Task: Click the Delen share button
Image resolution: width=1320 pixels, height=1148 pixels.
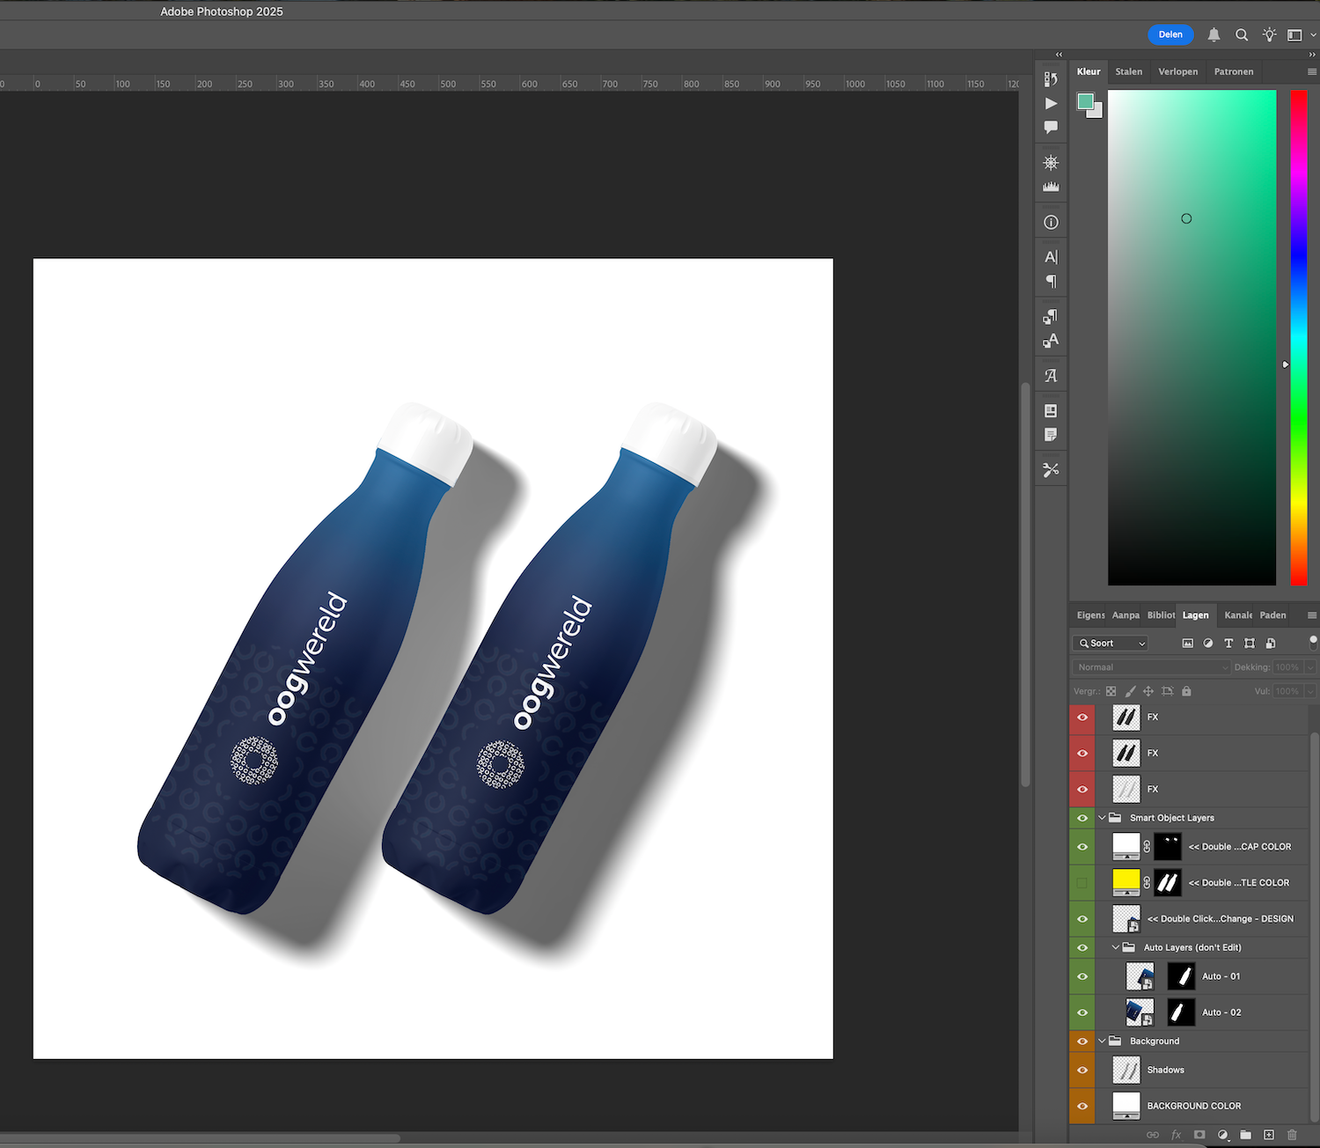Action: [x=1170, y=35]
